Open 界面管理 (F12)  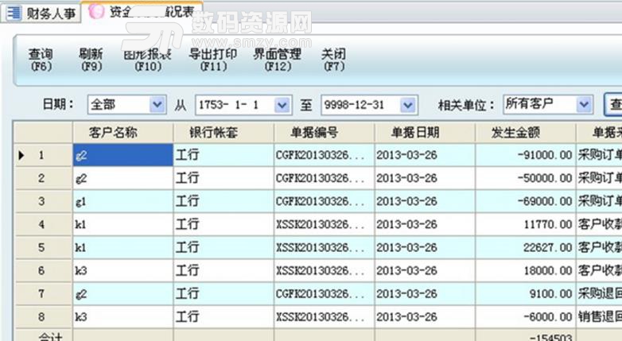[x=278, y=60]
